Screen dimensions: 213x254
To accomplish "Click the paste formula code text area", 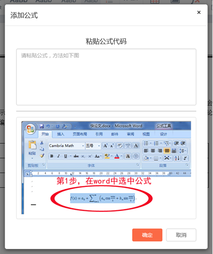I will [106, 77].
